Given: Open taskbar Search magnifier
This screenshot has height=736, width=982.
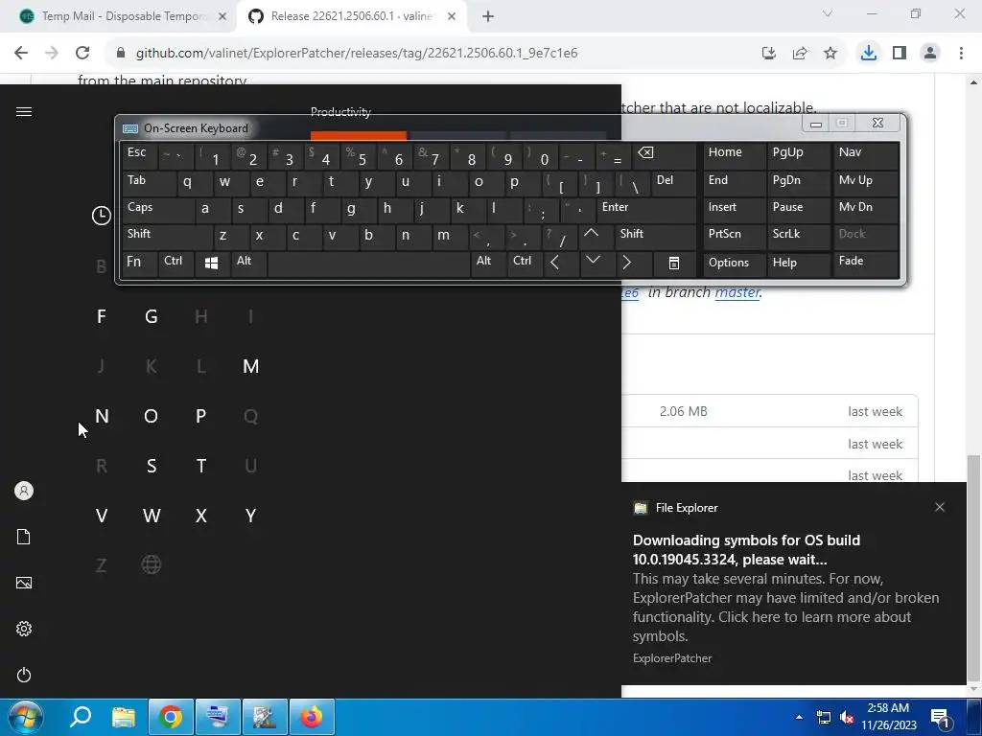Looking at the screenshot, I should (81, 717).
